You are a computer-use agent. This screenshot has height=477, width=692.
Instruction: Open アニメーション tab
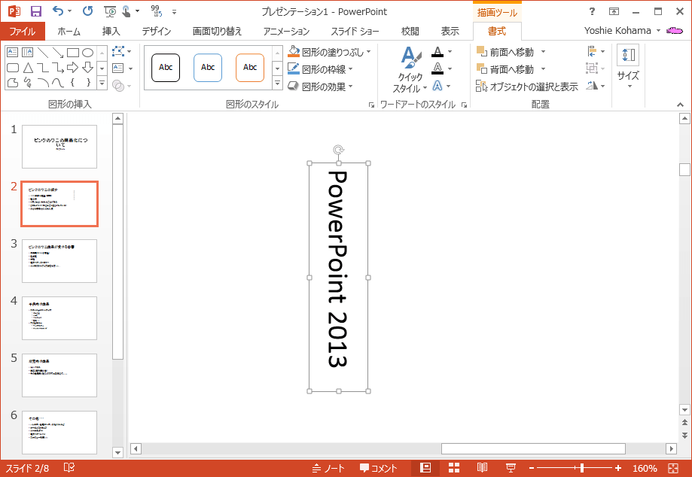click(286, 32)
